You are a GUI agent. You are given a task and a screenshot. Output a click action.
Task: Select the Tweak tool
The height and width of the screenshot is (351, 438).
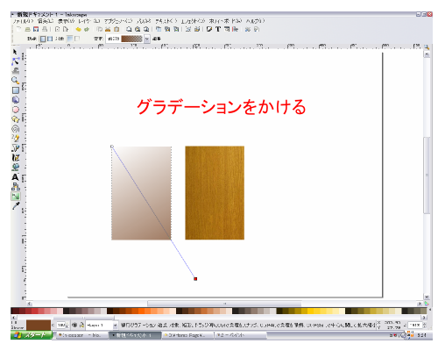[x=16, y=71]
